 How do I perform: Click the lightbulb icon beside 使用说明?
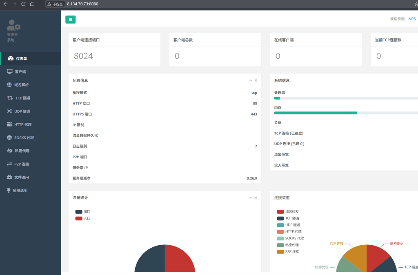point(9,190)
